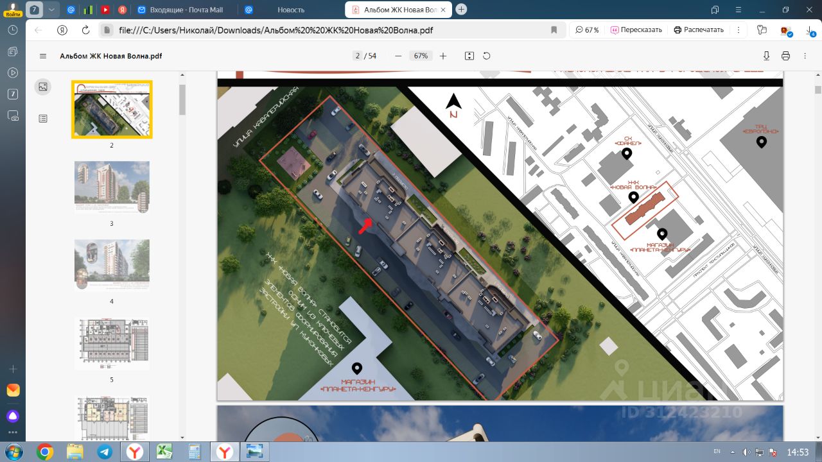Image resolution: width=822 pixels, height=462 pixels.
Task: Open screenshot tool in browser sidebar
Action: click(13, 116)
